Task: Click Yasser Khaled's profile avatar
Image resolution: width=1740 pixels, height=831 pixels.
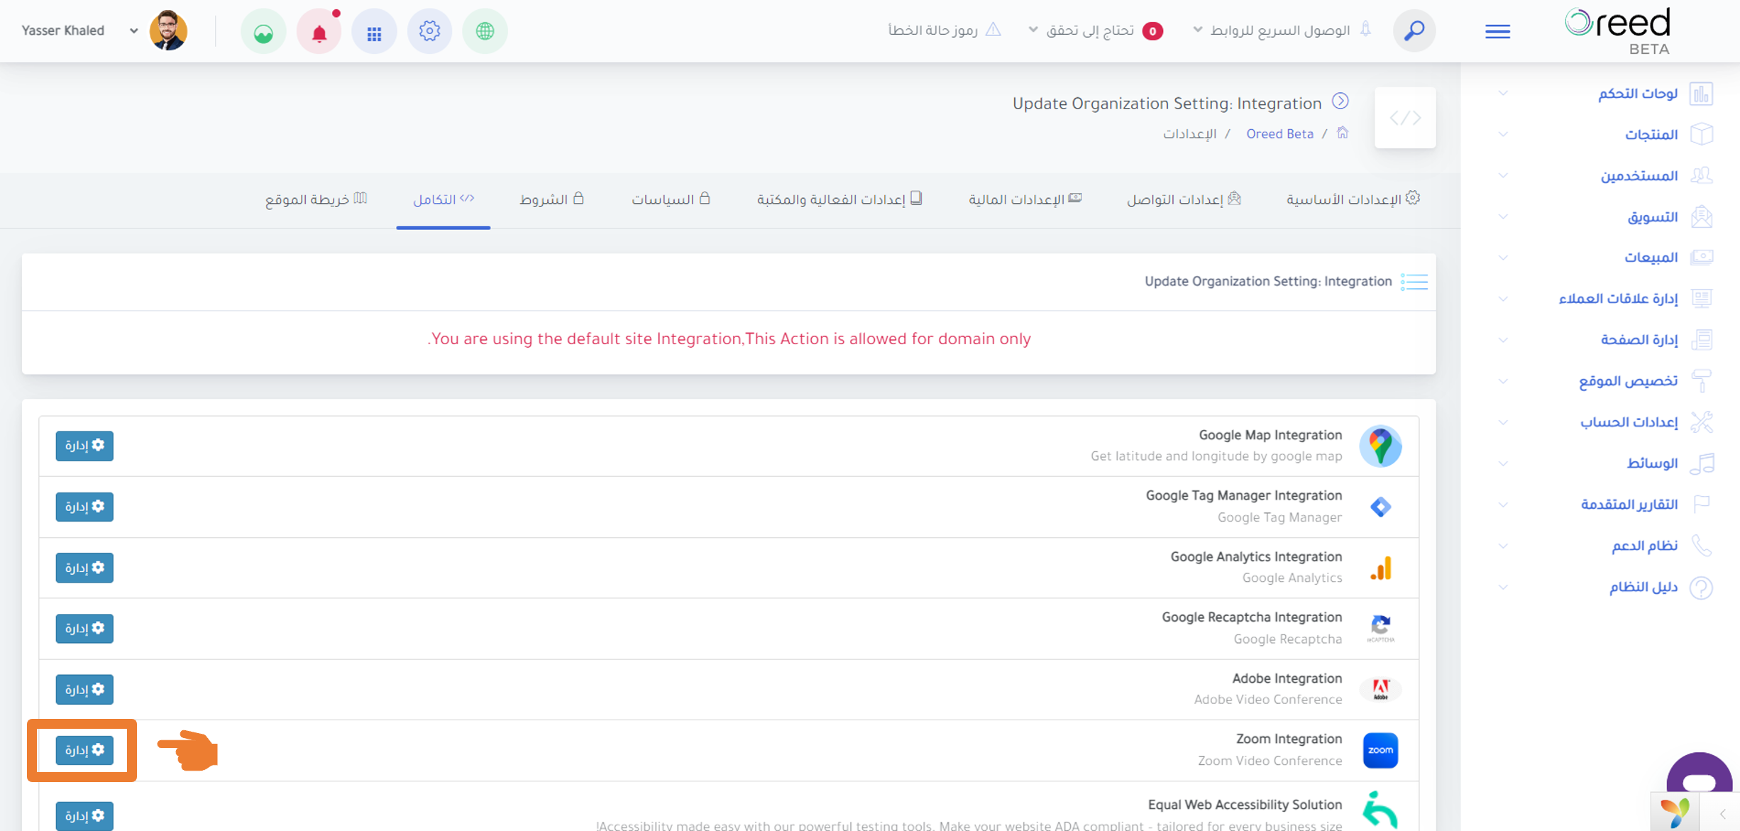Action: click(168, 31)
